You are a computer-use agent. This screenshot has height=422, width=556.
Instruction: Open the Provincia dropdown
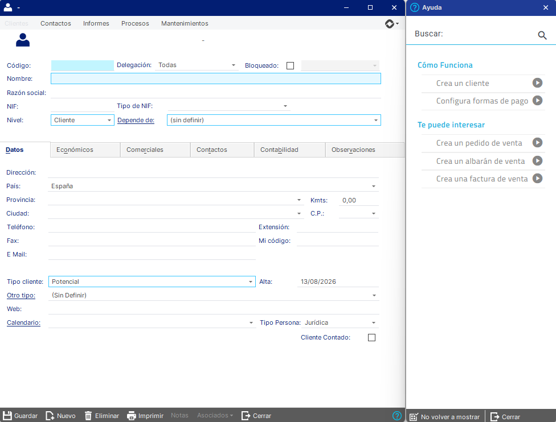[299, 200]
